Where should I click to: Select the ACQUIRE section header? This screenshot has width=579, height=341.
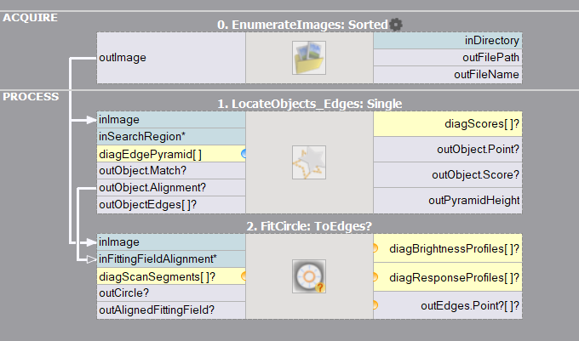[x=27, y=18]
